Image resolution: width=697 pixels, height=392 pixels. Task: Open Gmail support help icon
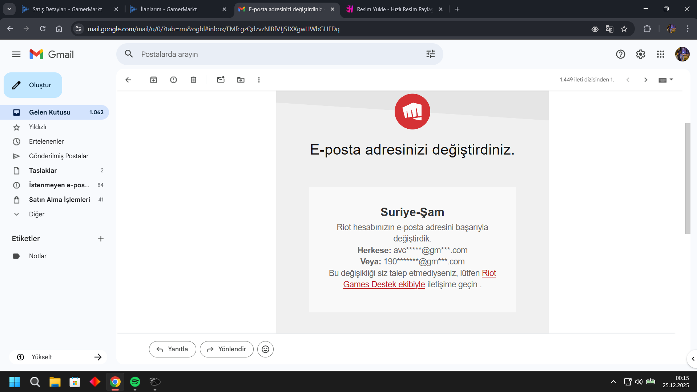point(621,54)
